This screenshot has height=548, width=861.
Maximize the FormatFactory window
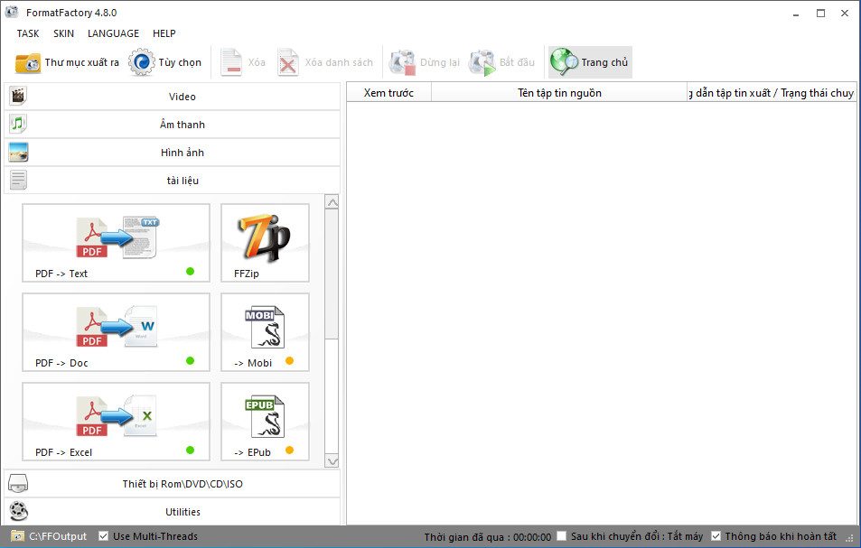pyautogui.click(x=820, y=14)
